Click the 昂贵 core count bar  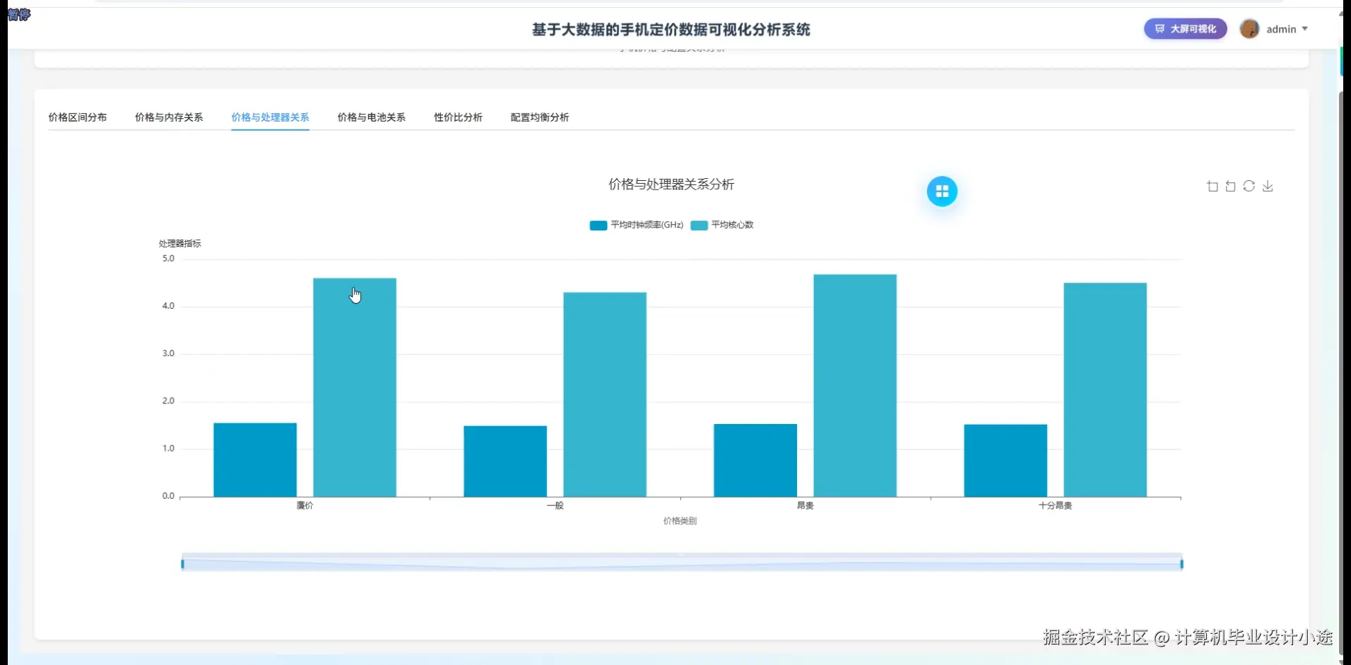click(855, 386)
